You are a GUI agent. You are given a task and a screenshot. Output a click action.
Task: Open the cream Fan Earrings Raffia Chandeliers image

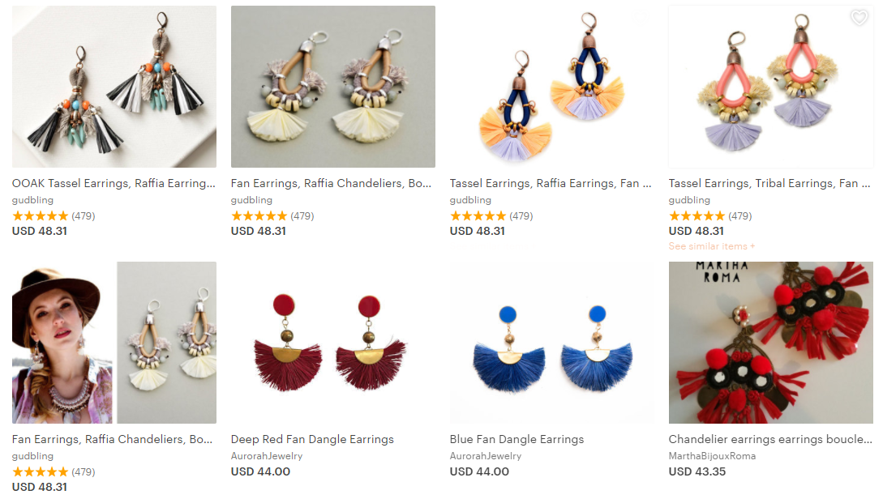(332, 87)
